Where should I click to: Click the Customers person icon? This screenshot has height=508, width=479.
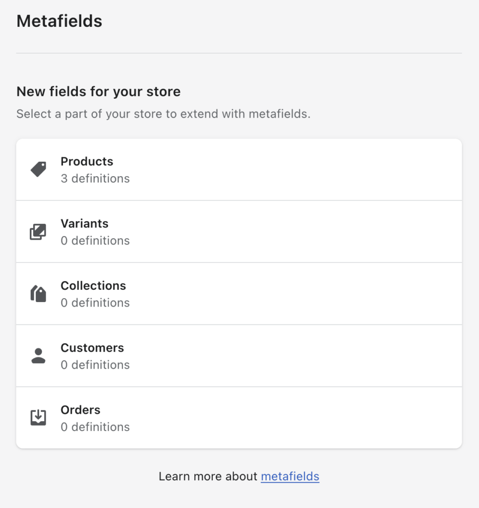click(38, 355)
